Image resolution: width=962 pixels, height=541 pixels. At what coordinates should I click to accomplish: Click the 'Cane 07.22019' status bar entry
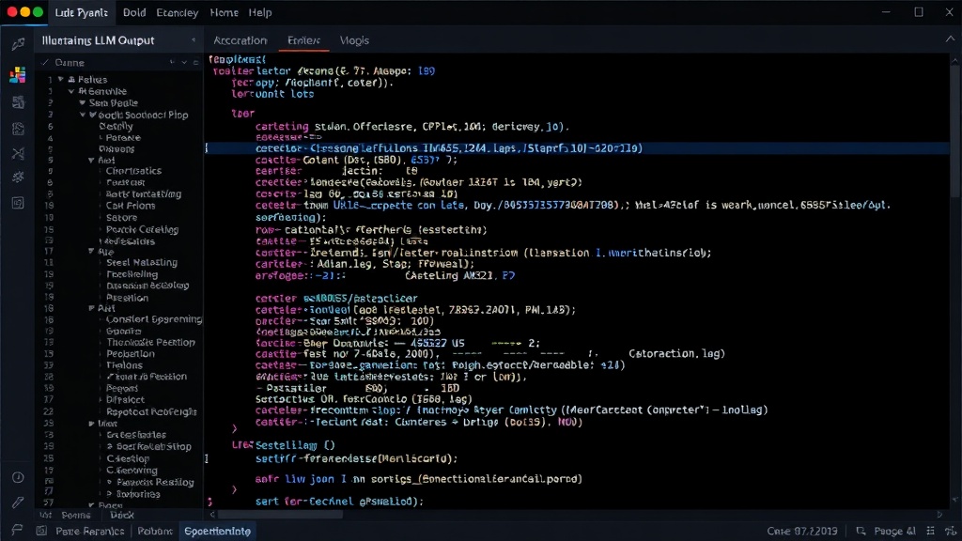click(x=802, y=532)
